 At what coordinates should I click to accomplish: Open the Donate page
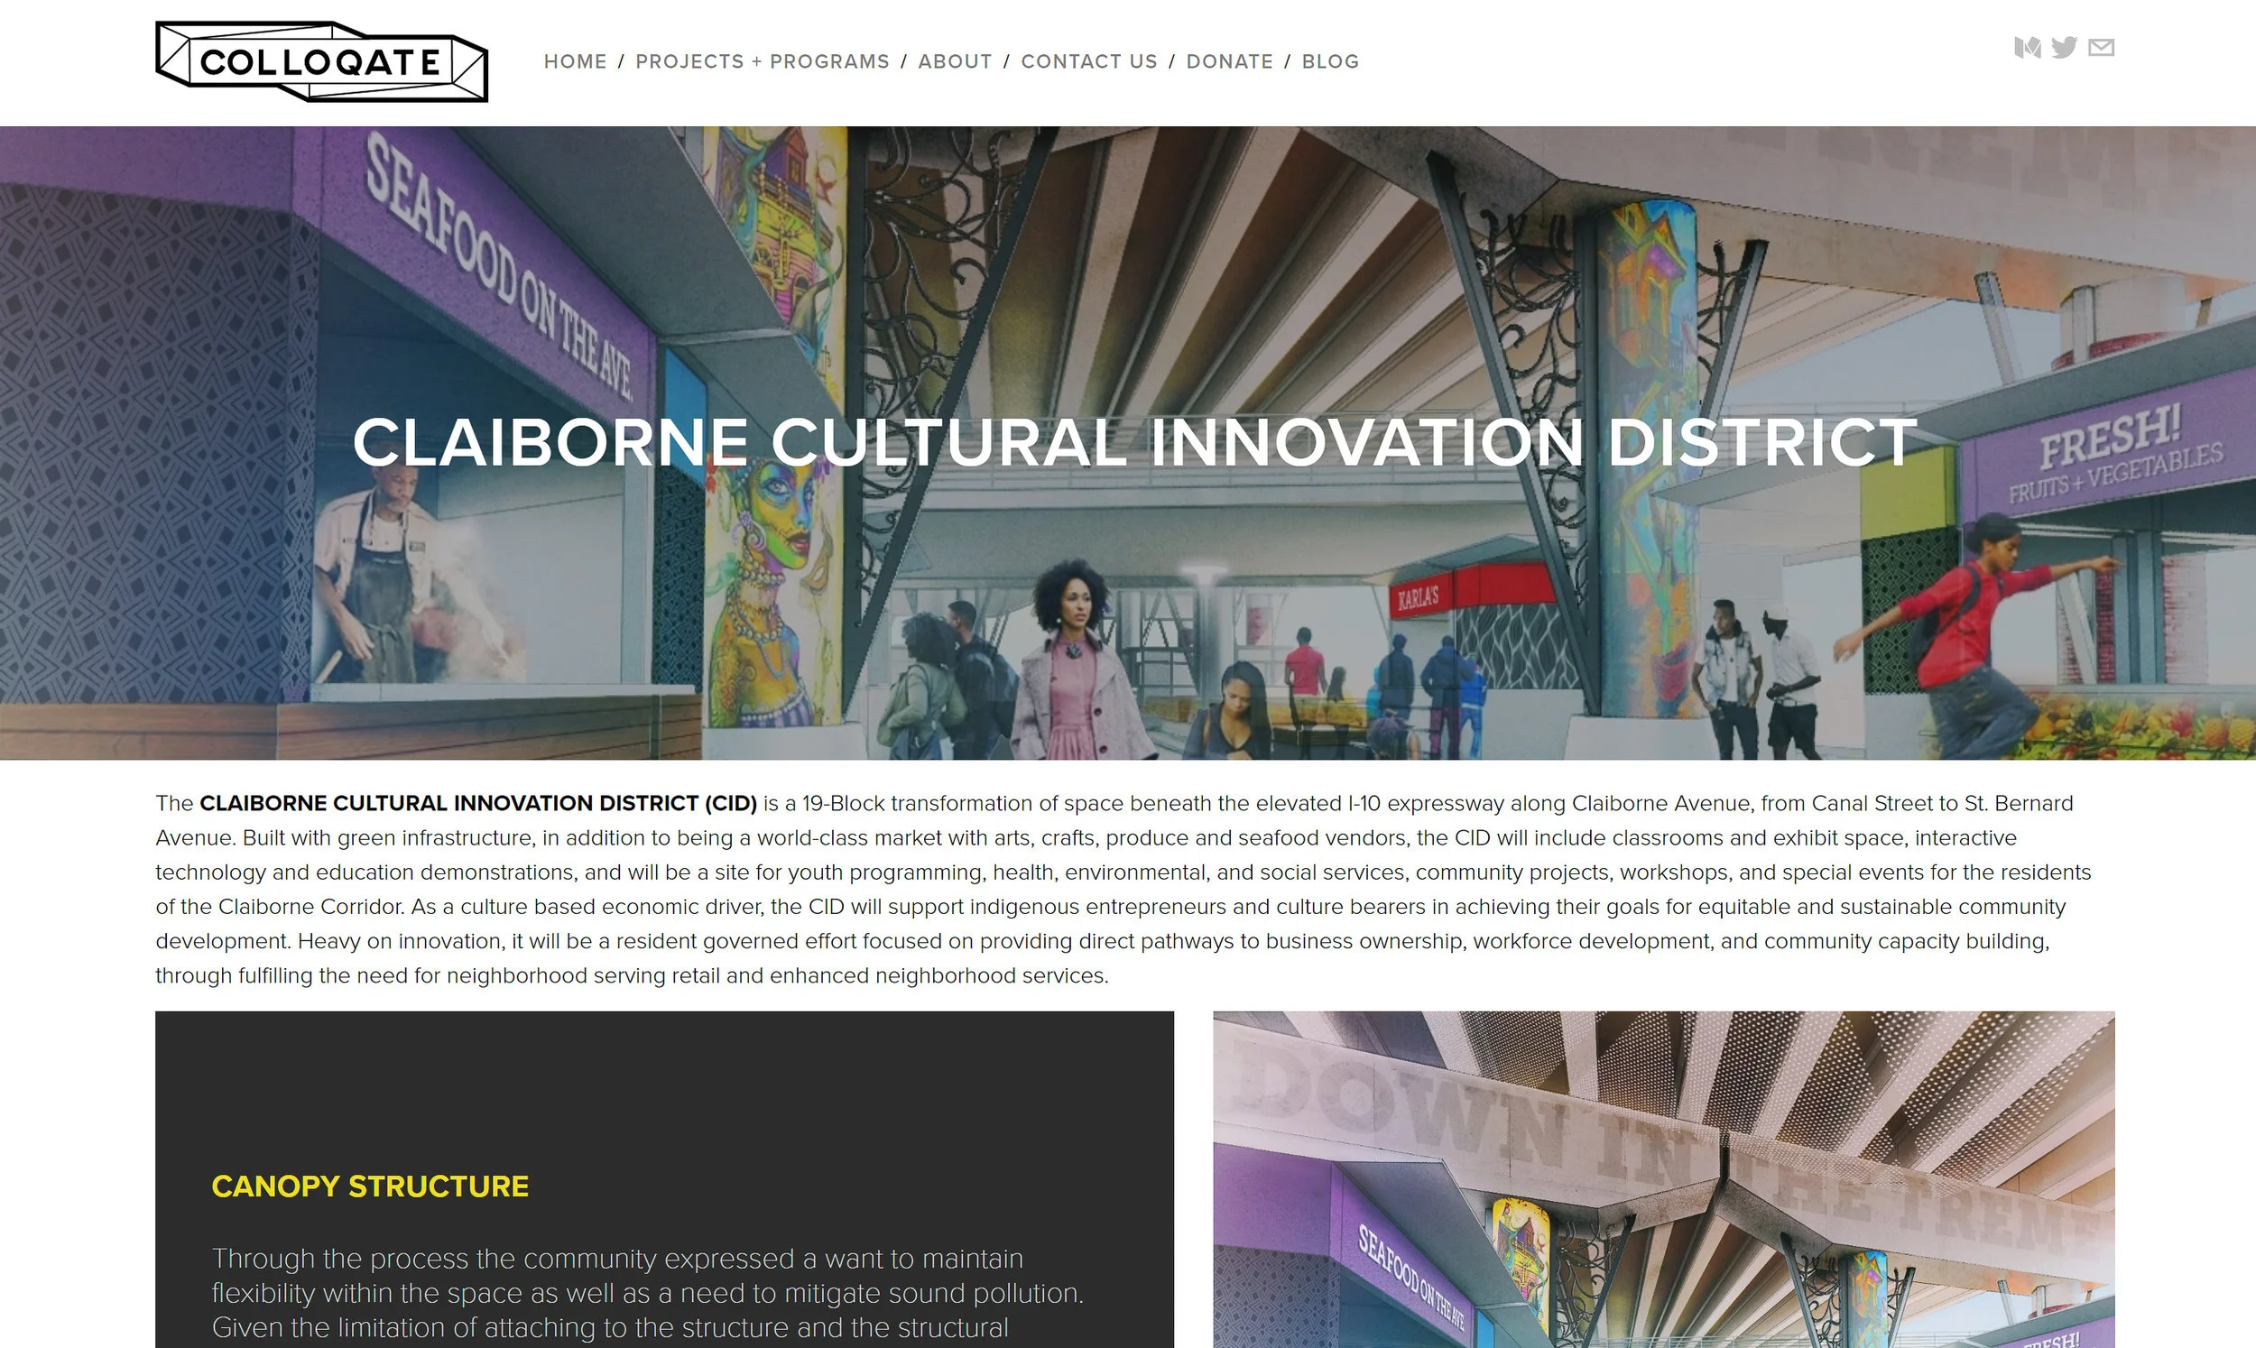(x=1230, y=61)
